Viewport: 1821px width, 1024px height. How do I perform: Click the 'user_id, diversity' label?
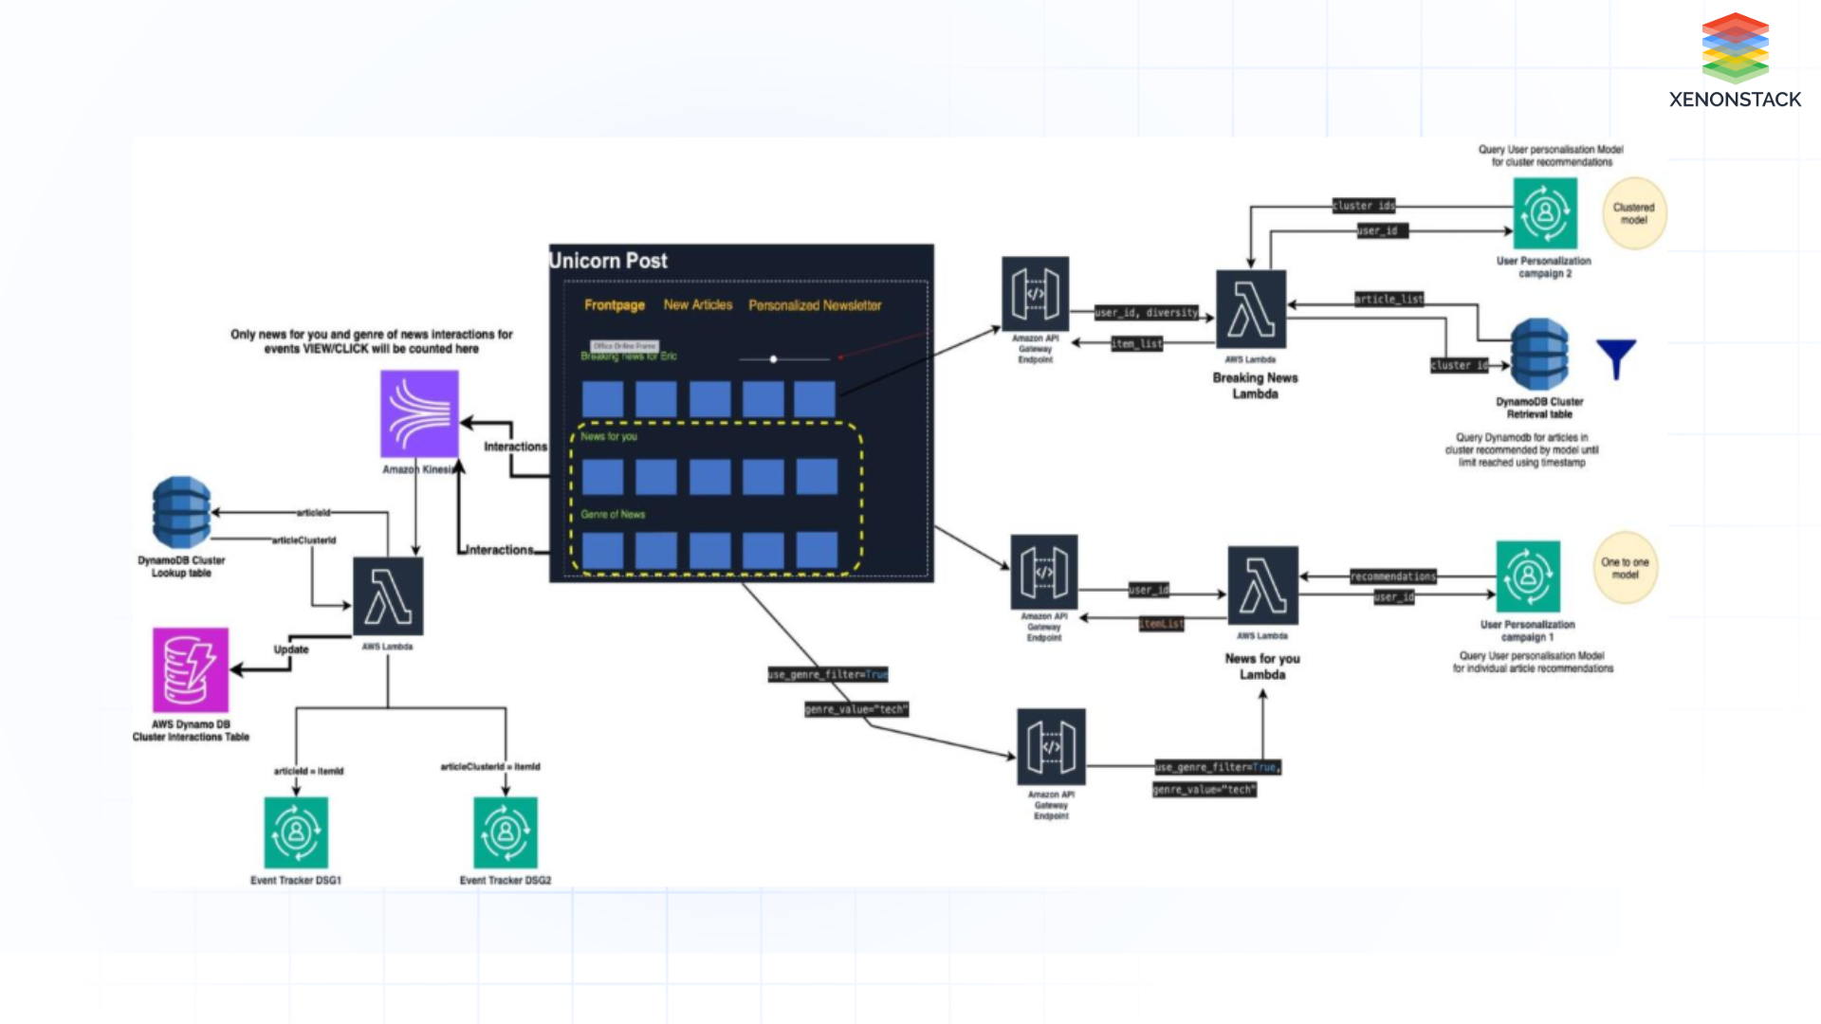1147,313
